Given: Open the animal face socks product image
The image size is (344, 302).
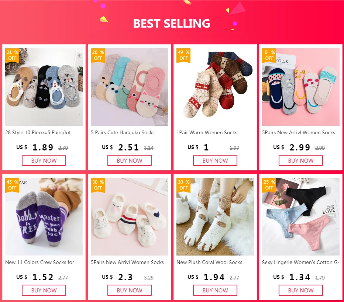Looking at the screenshot, I should coord(44,87).
